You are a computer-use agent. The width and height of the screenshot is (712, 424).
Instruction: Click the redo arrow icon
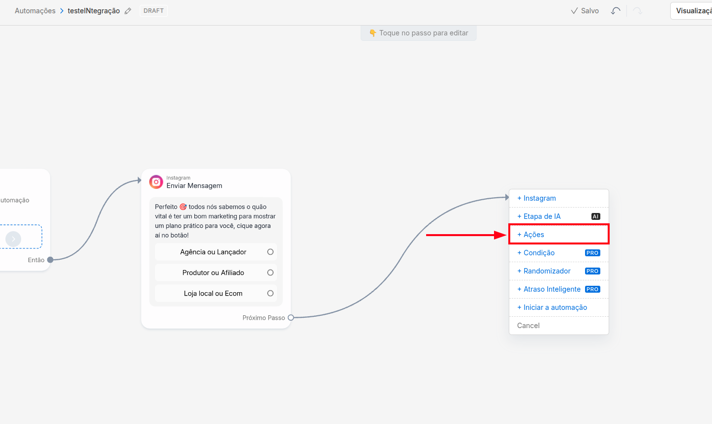(x=638, y=11)
